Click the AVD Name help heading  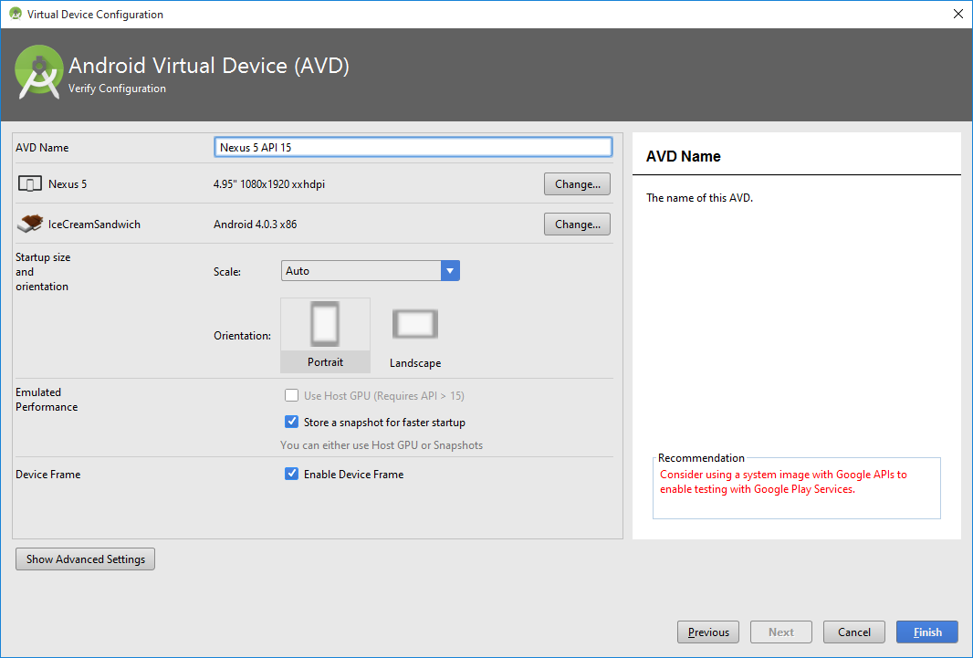684,156
